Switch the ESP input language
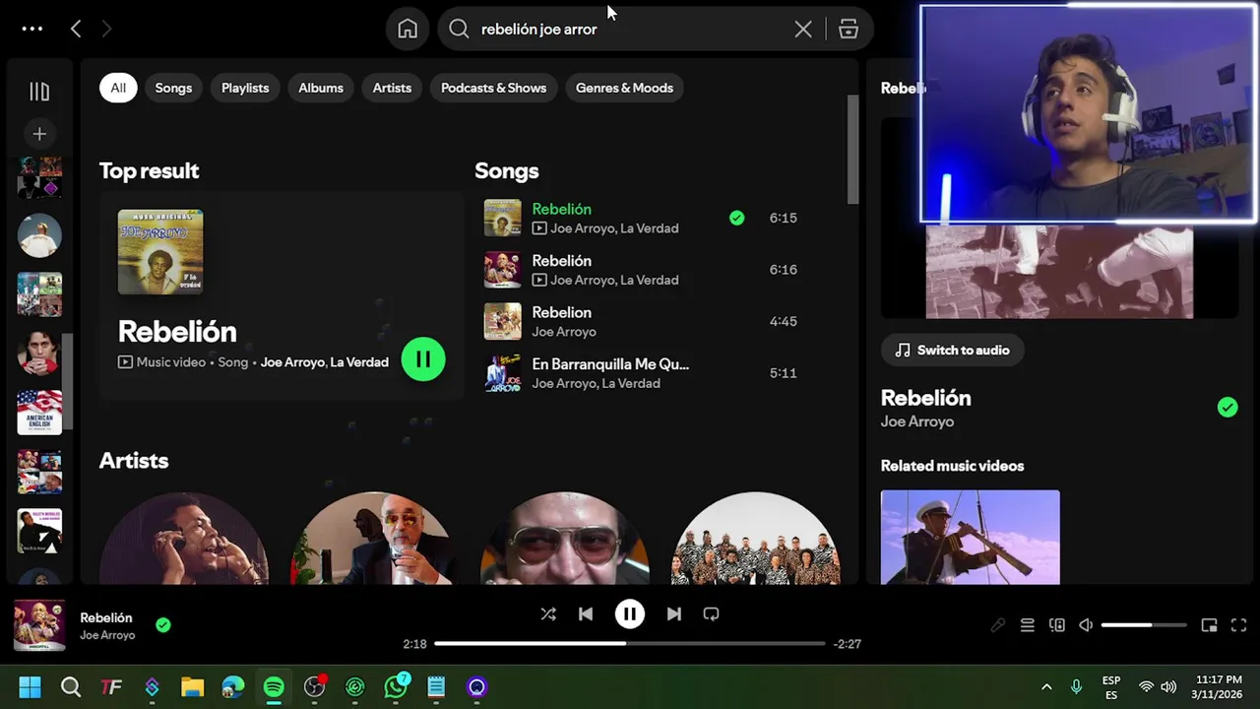 [1111, 687]
